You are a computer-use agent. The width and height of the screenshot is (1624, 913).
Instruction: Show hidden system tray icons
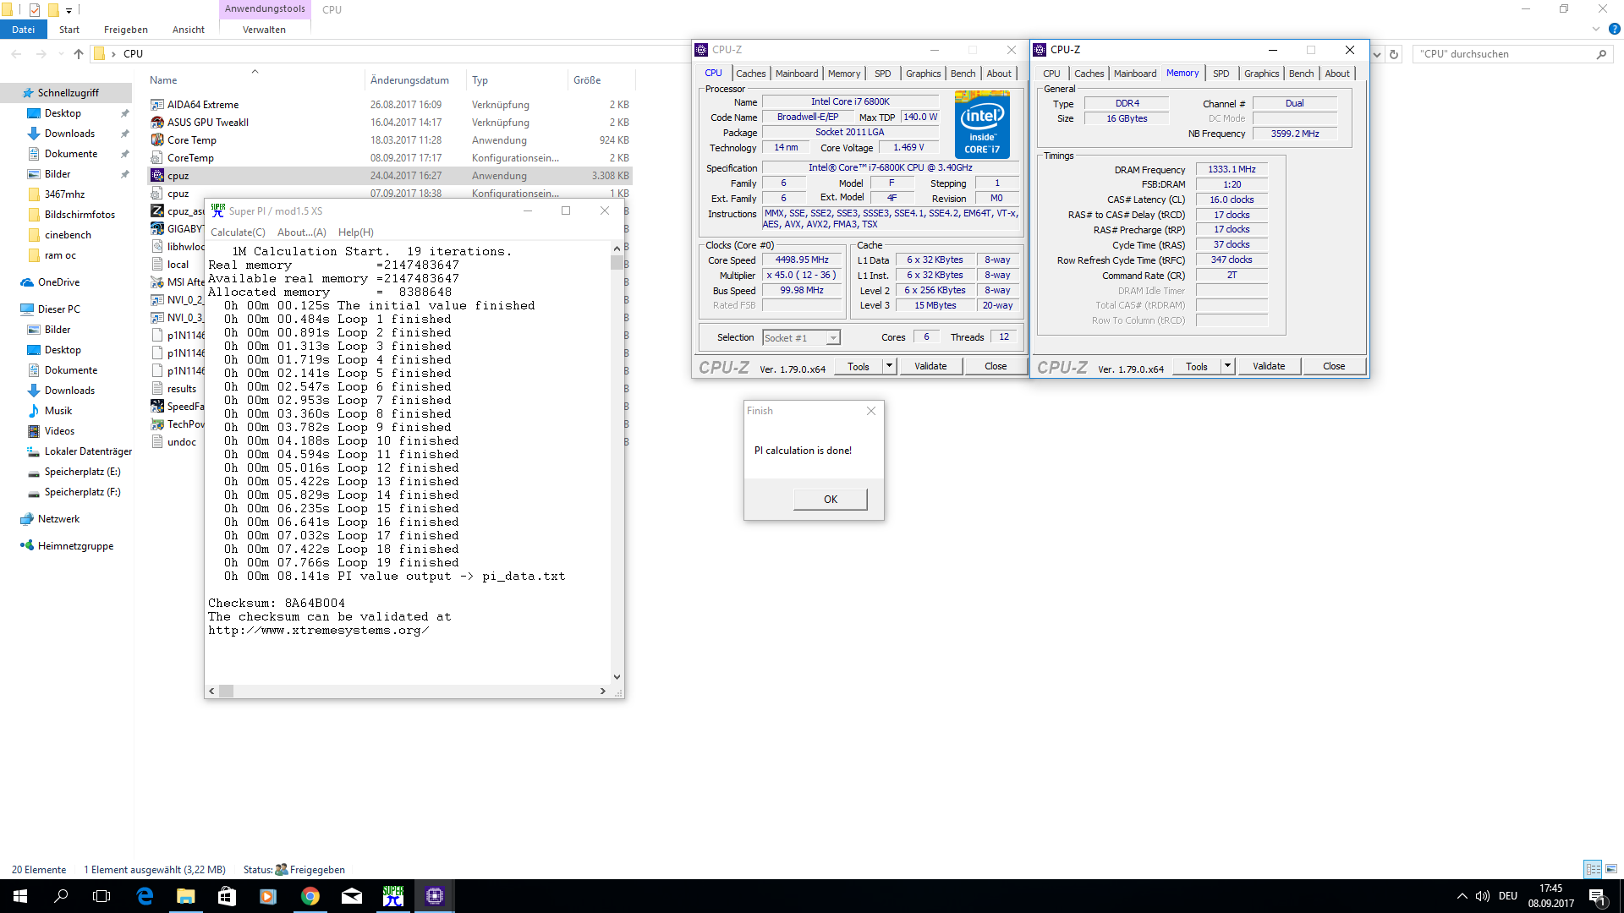click(x=1462, y=896)
